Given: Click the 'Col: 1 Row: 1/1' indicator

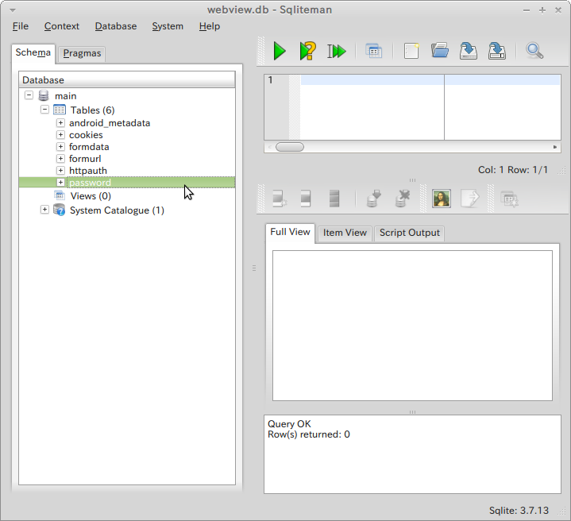Looking at the screenshot, I should (513, 170).
